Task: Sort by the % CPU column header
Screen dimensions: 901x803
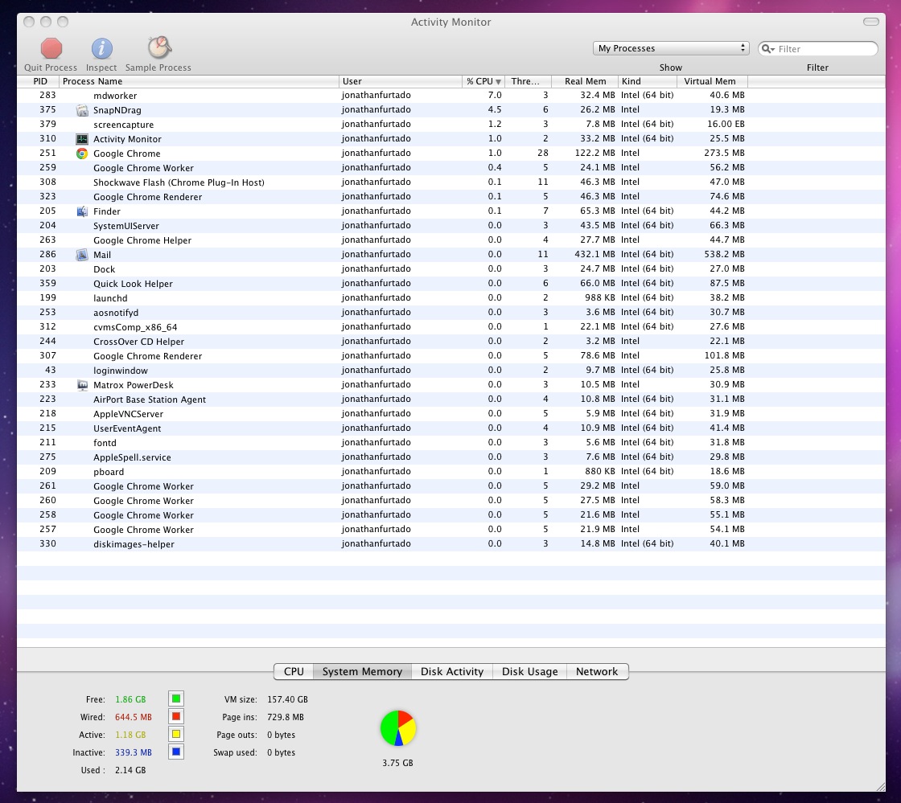Action: point(483,81)
